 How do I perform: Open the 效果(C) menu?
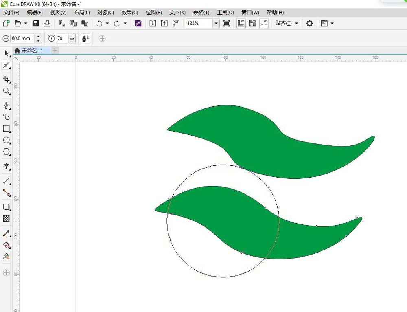click(129, 13)
